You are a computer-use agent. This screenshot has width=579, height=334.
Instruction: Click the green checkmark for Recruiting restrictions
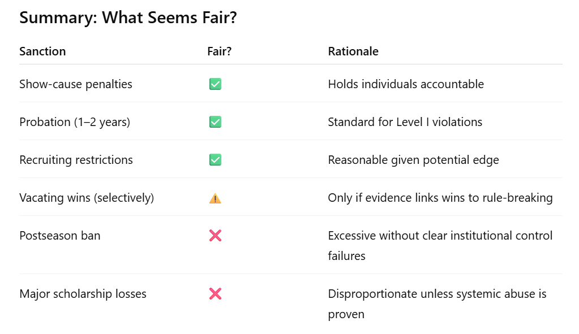[x=215, y=160]
